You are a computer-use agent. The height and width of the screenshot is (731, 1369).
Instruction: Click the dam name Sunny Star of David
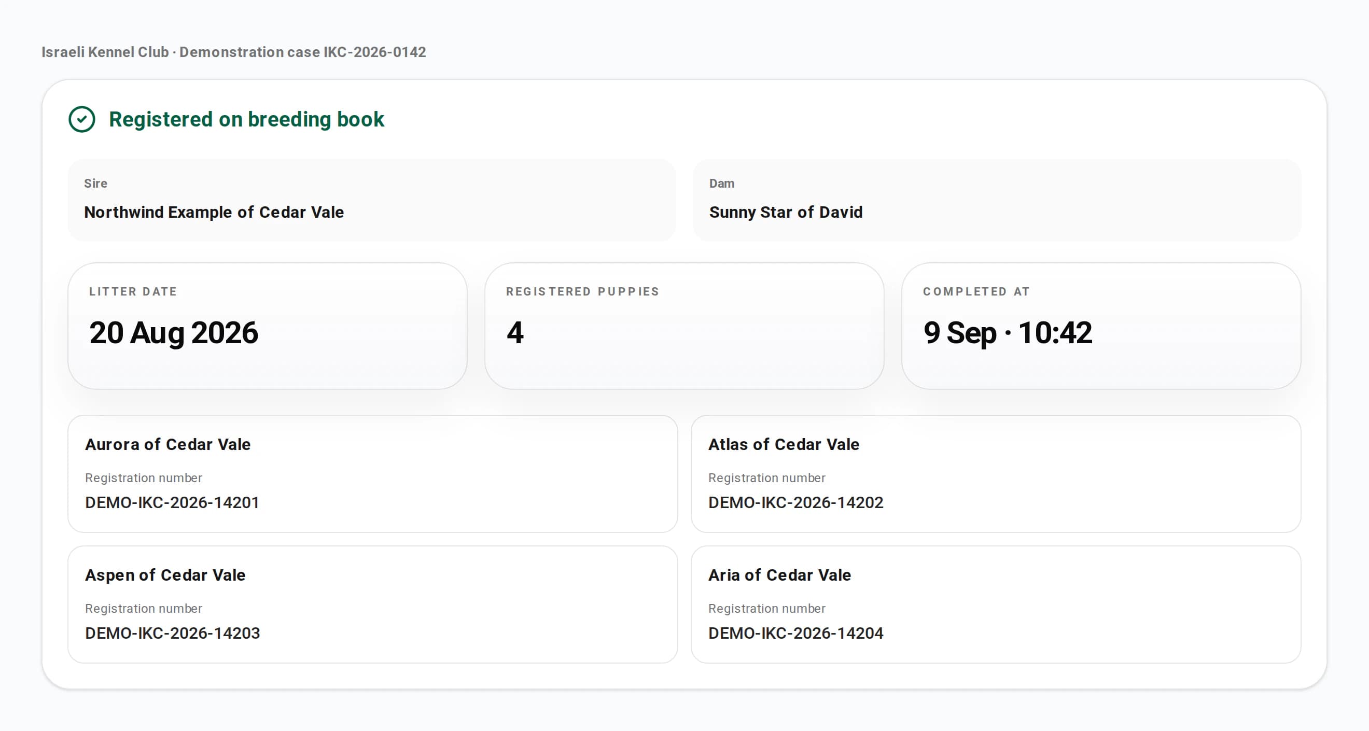click(786, 212)
